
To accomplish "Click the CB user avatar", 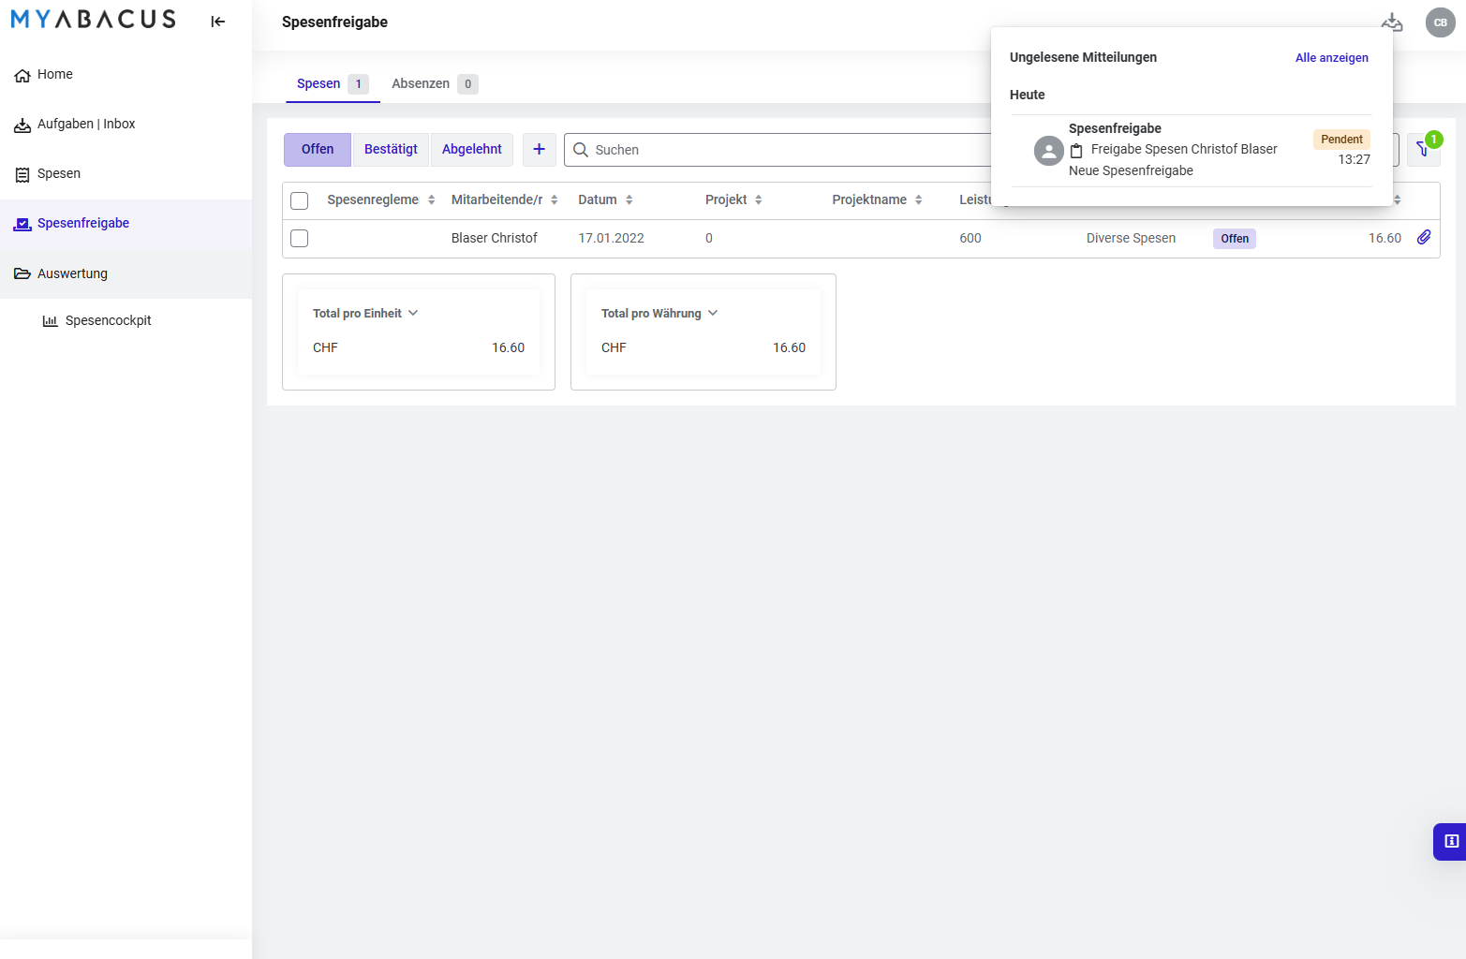I will click(1440, 22).
